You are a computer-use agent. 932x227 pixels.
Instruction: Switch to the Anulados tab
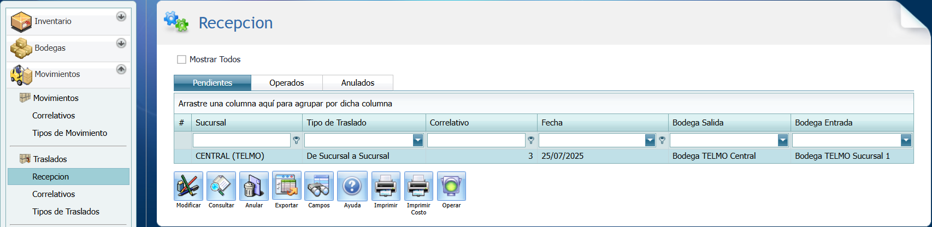[358, 83]
